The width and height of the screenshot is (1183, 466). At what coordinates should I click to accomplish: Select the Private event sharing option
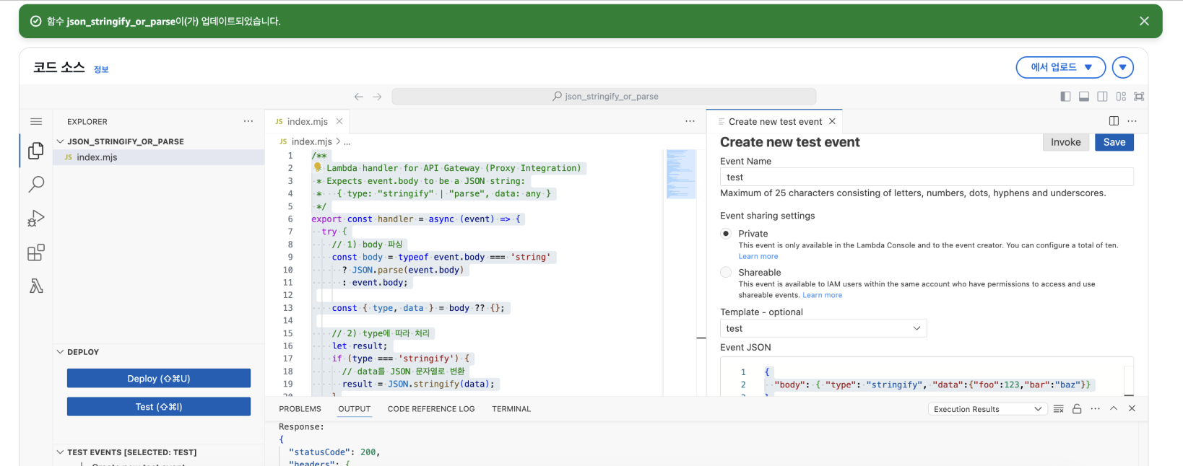tap(726, 234)
